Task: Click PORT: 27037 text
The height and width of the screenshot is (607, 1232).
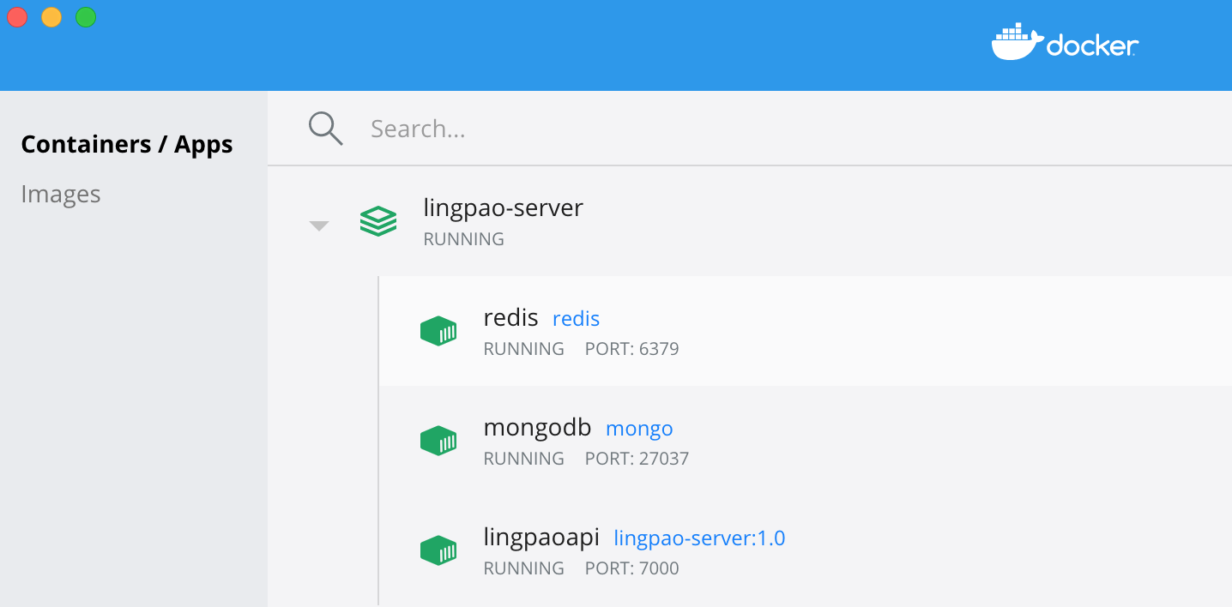Action: click(637, 459)
